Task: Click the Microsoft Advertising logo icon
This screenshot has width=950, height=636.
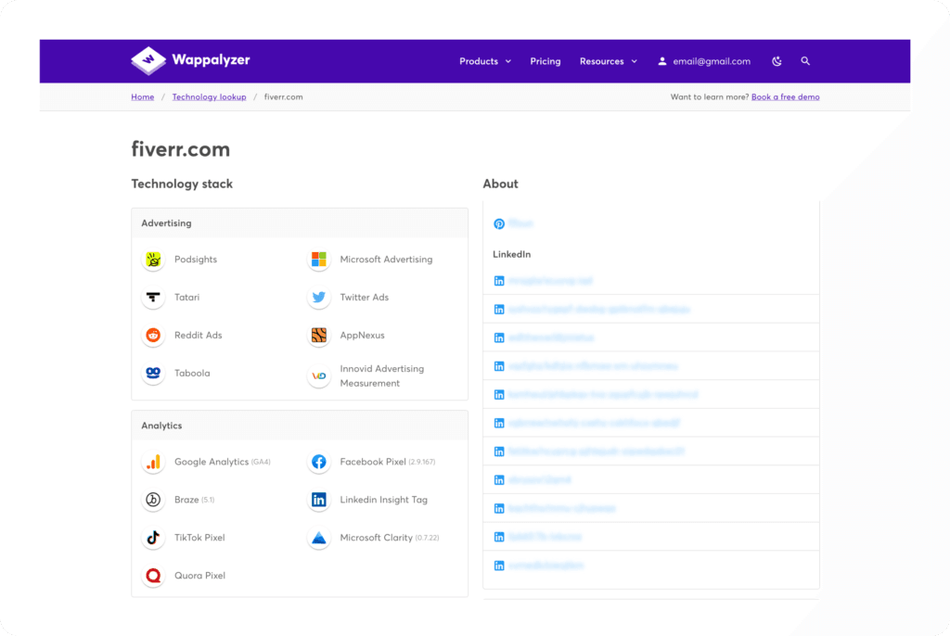Action: [x=319, y=260]
